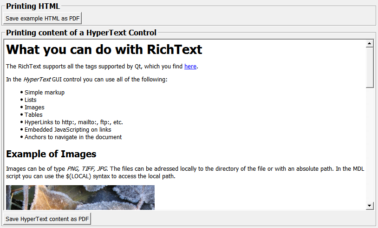
Task: Click the "What you can do with RichText" heading
Action: [104, 50]
